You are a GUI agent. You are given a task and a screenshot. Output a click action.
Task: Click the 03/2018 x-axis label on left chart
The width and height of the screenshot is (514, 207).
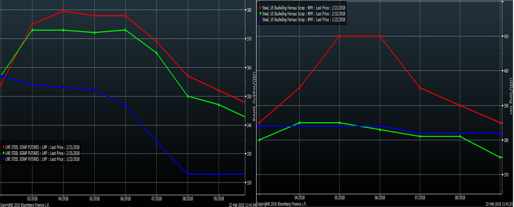pos(32,199)
